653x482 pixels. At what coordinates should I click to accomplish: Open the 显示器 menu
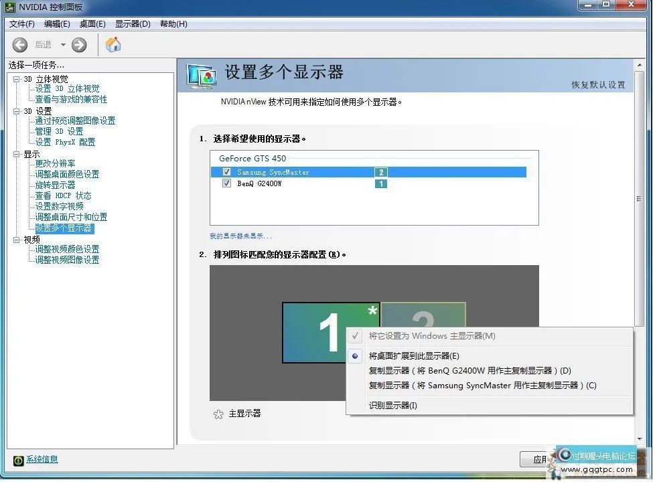click(x=131, y=24)
